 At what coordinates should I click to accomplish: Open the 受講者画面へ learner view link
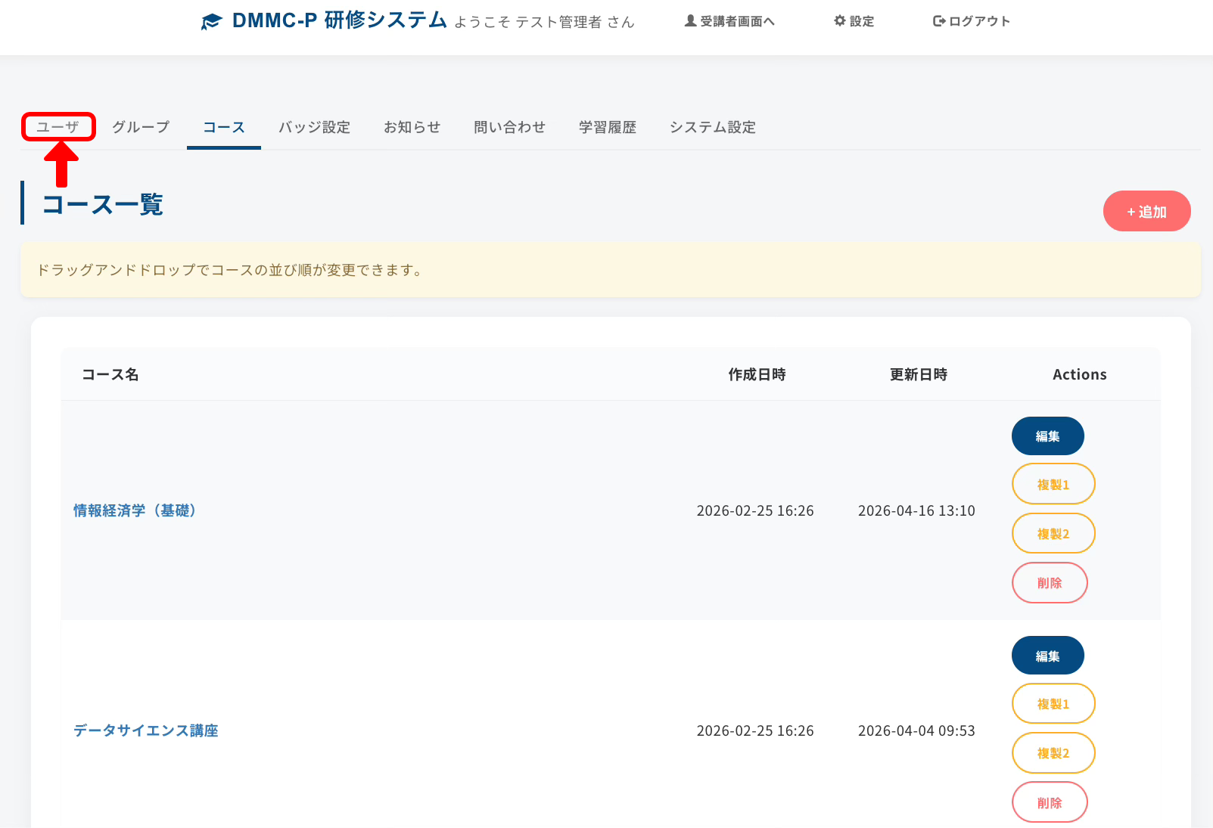tap(729, 21)
